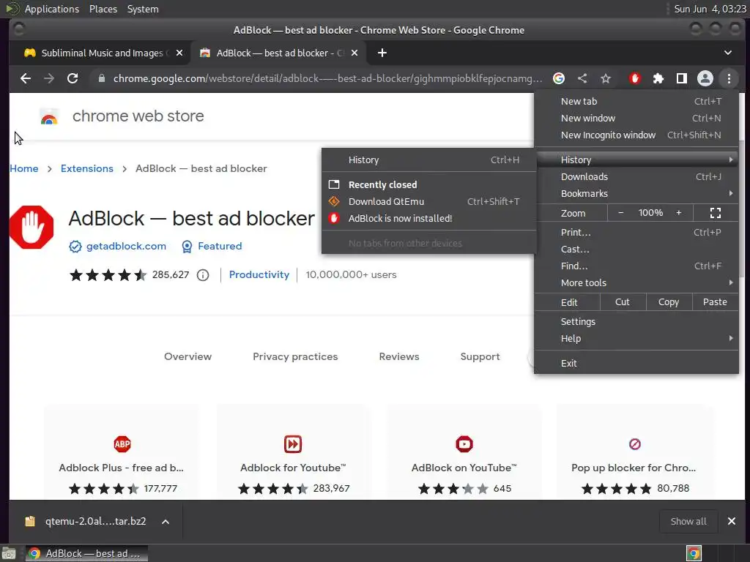
Task: Expand the Help submenu
Action: point(636,338)
